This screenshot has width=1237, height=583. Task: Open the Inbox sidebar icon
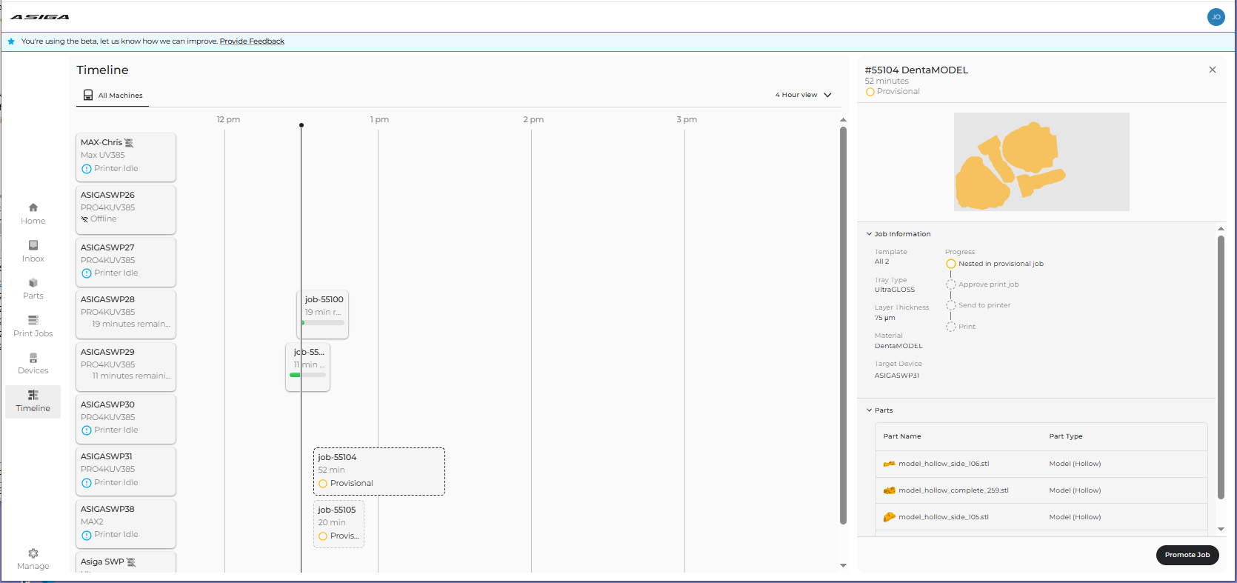(x=33, y=245)
